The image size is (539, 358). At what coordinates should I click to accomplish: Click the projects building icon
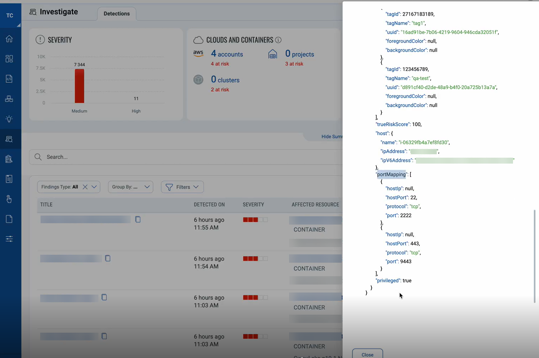point(273,54)
